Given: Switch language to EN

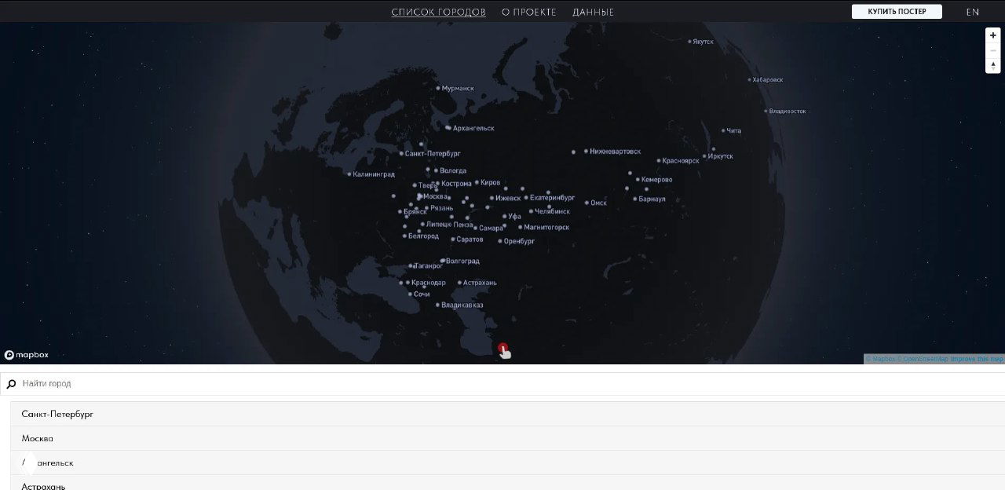Looking at the screenshot, I should (x=972, y=12).
